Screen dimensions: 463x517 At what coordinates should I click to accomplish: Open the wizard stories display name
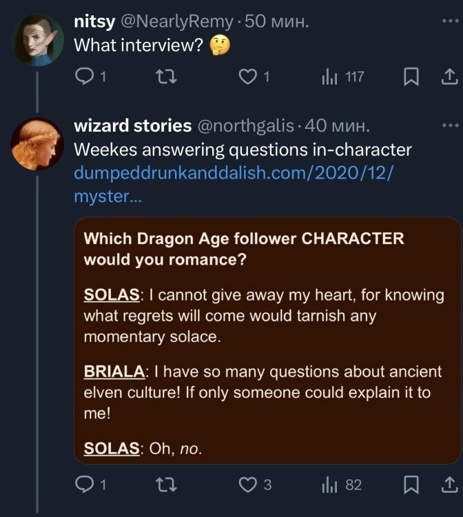[x=132, y=126]
